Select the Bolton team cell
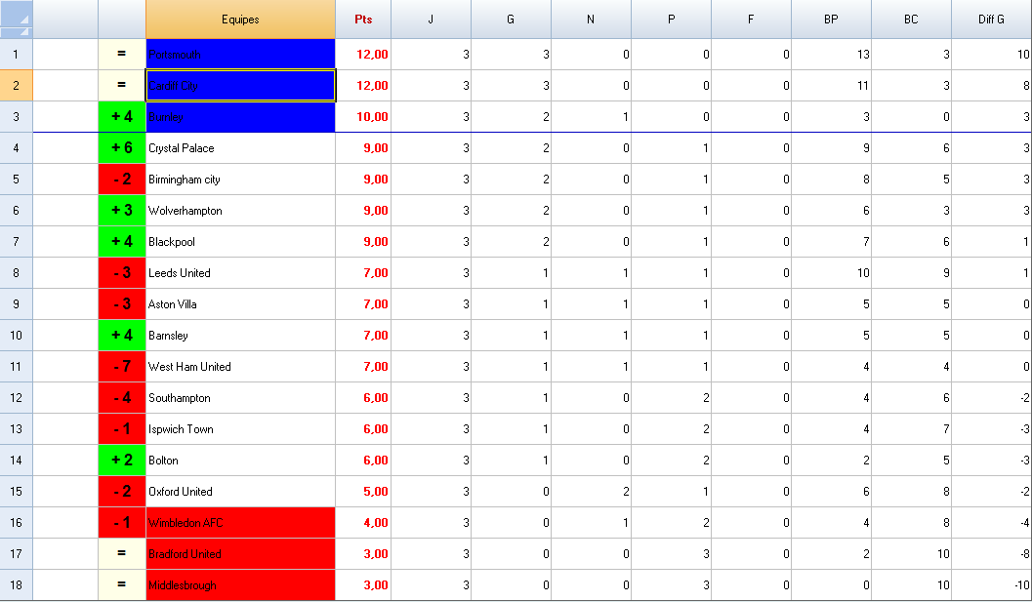This screenshot has height=602, width=1032. 240,461
